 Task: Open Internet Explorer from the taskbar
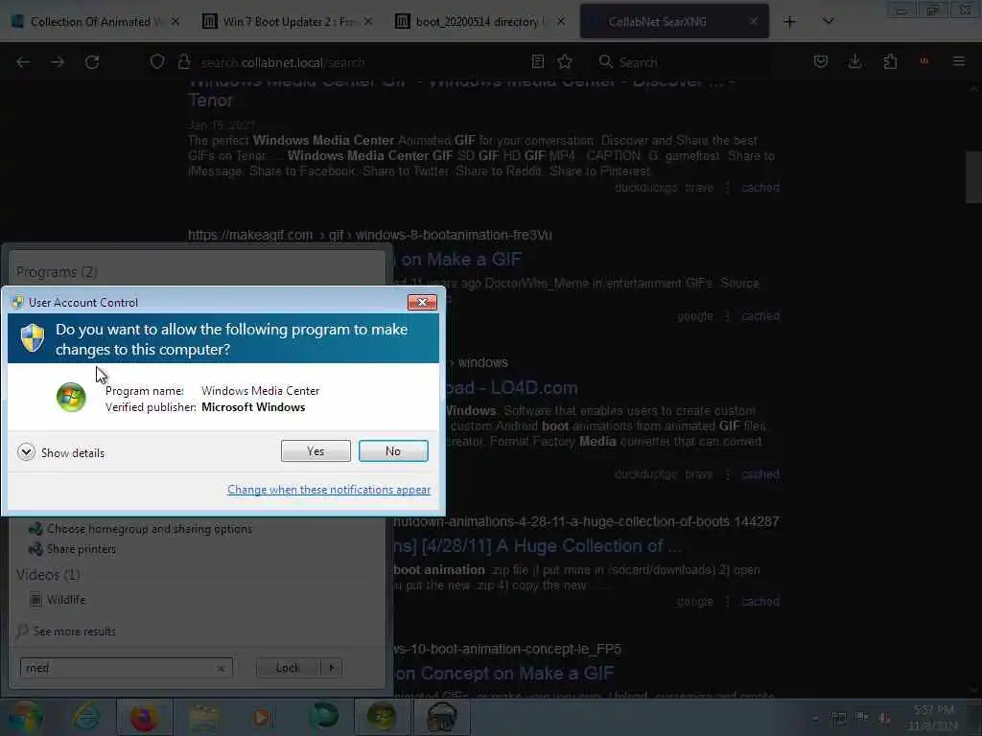(85, 717)
